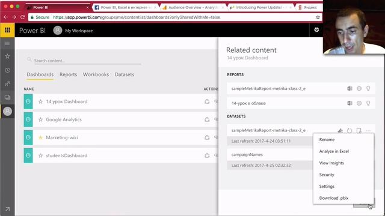Open Favorites in the left sidebar
Viewport: 385px width, 216px height.
pos(7,56)
